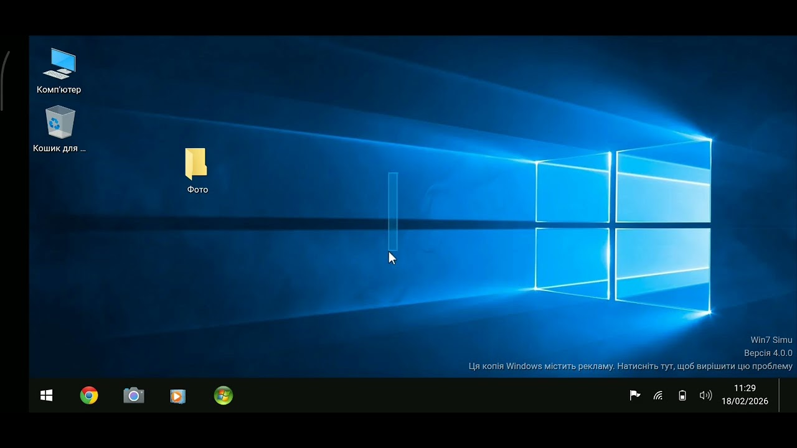Select the Фото folder on the desktop

coord(197,170)
